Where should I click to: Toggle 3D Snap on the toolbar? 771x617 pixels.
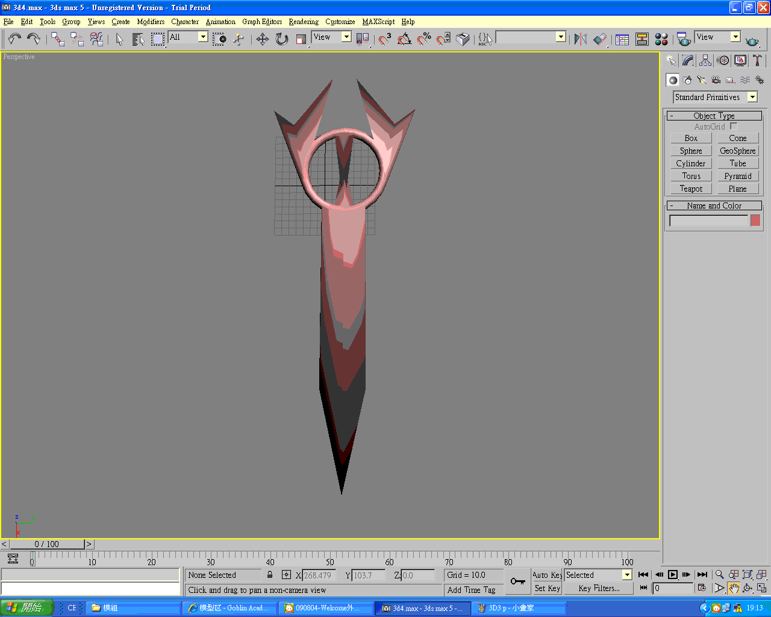(384, 39)
